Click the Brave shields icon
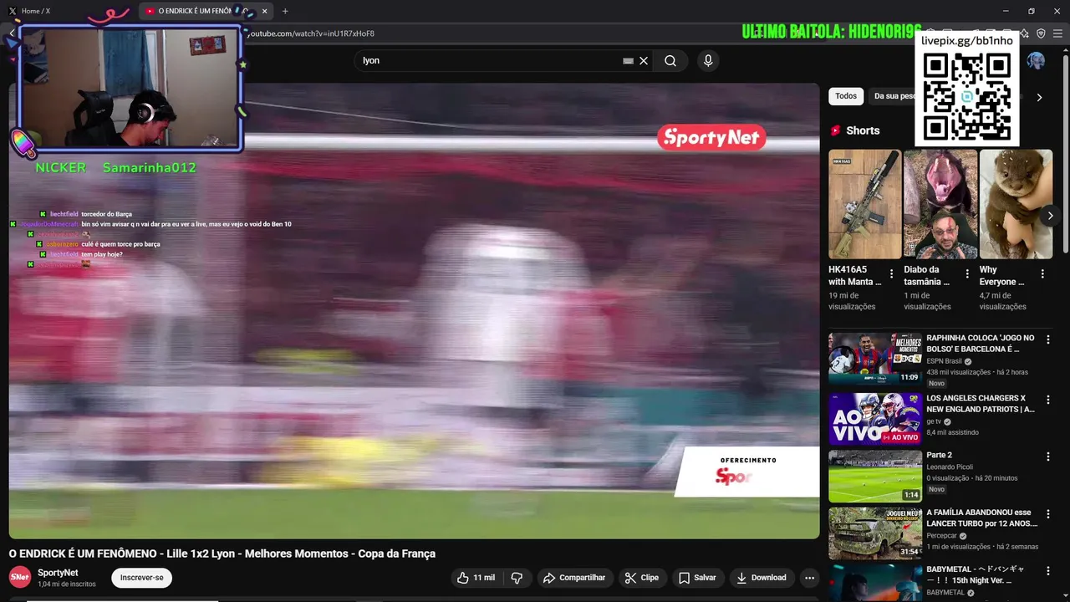The image size is (1070, 602). coord(1041,33)
